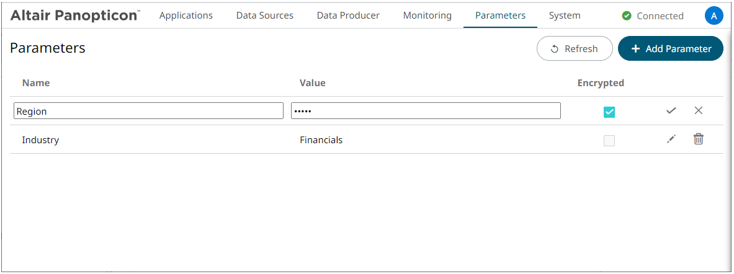Click the Parameters tab
This screenshot has width=734, height=274.
pyautogui.click(x=500, y=15)
